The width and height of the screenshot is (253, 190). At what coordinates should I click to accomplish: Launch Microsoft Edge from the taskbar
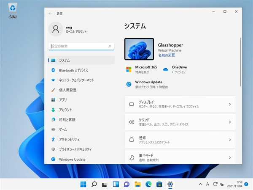point(148,184)
